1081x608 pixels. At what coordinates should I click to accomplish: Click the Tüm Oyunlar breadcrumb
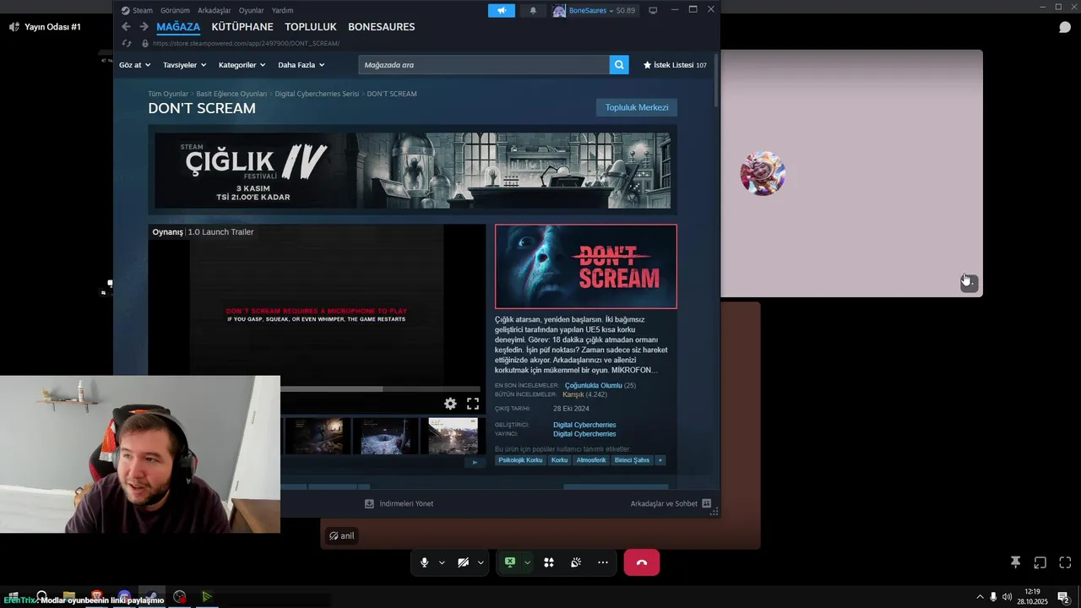click(x=168, y=94)
